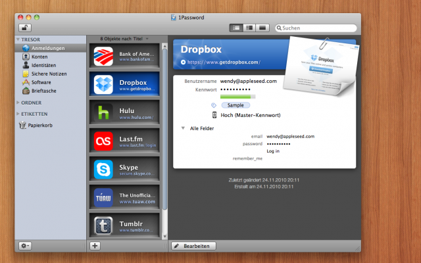
Task: Switch to the middle layout view button
Action: [249, 28]
